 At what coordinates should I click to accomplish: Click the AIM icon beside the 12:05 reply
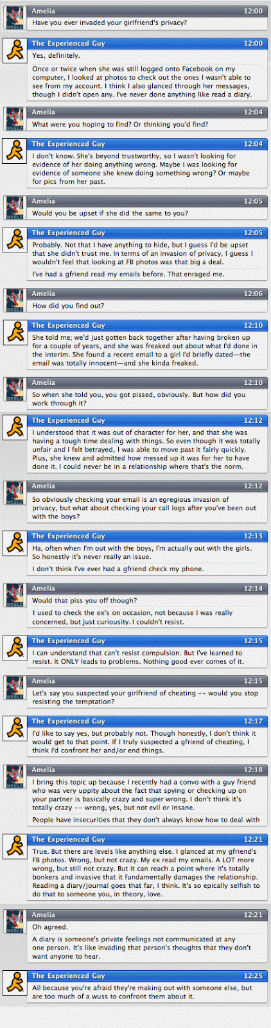coord(15,240)
